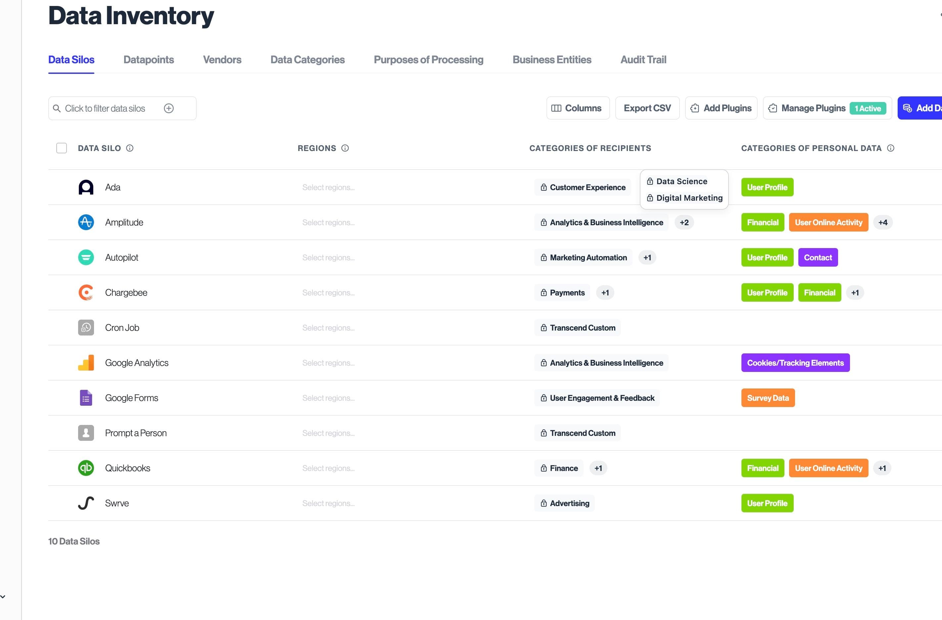The height and width of the screenshot is (620, 942).
Task: Toggle the select-all data silos checkbox
Action: pyautogui.click(x=61, y=148)
